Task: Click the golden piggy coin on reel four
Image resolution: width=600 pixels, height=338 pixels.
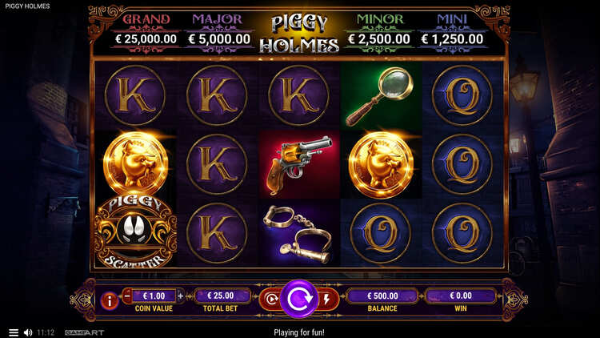Action: (381, 164)
